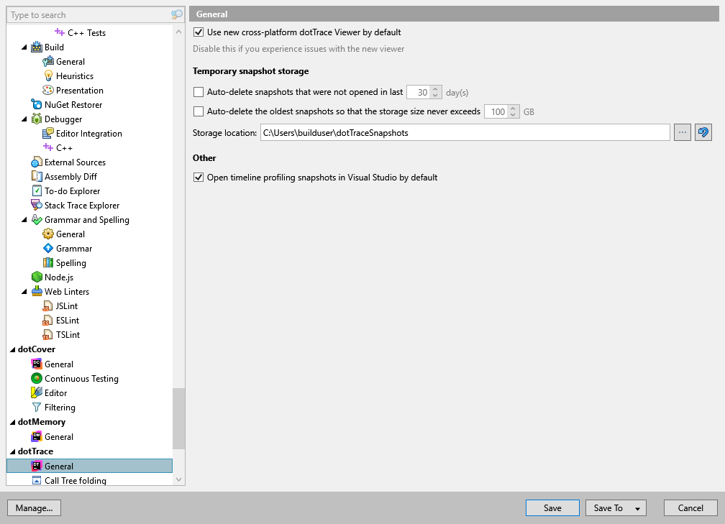Click the Spelling books icon
725x524 pixels.
48,262
